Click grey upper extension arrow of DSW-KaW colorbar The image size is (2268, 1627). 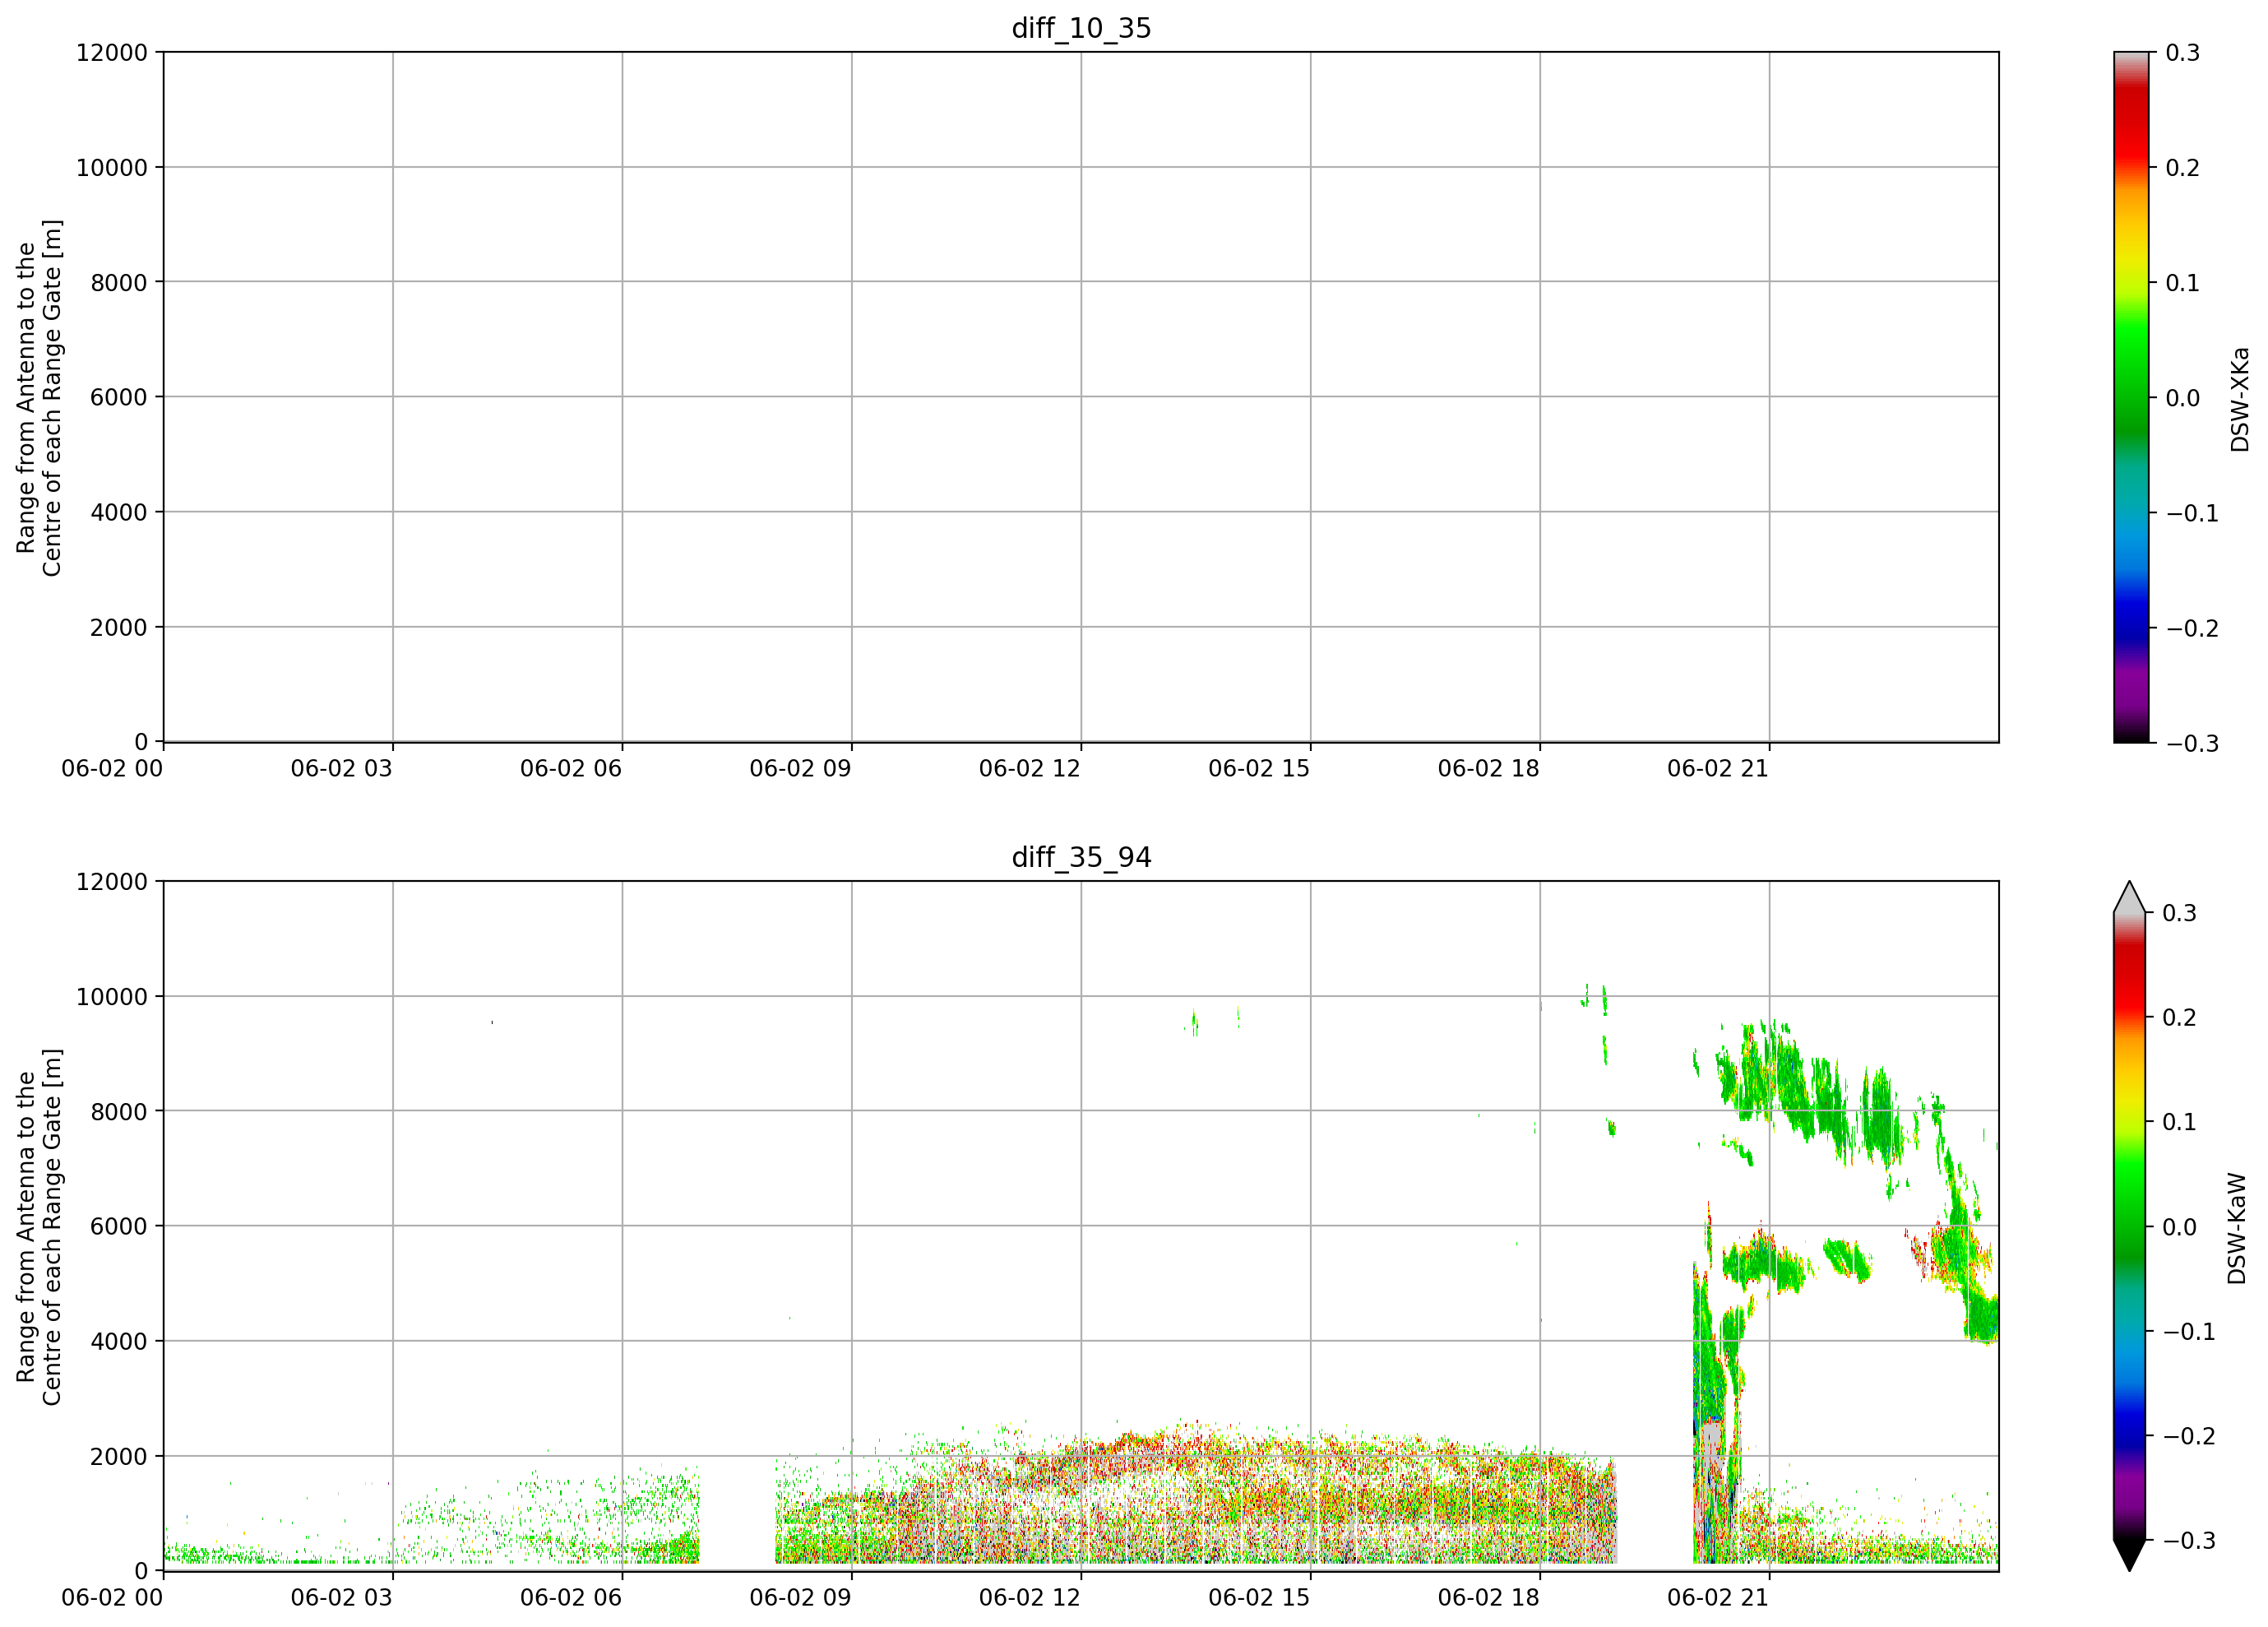pos(2129,897)
